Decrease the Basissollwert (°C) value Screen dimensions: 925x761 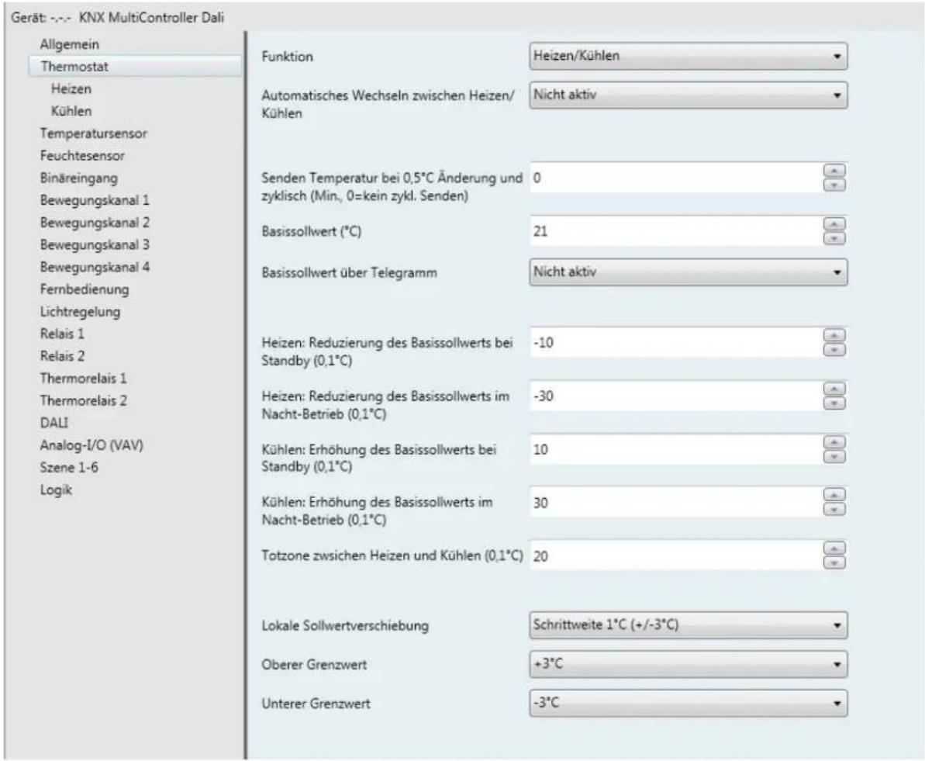point(834,238)
